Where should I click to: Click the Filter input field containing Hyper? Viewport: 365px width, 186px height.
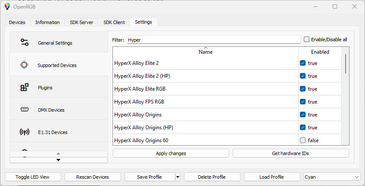(214, 40)
